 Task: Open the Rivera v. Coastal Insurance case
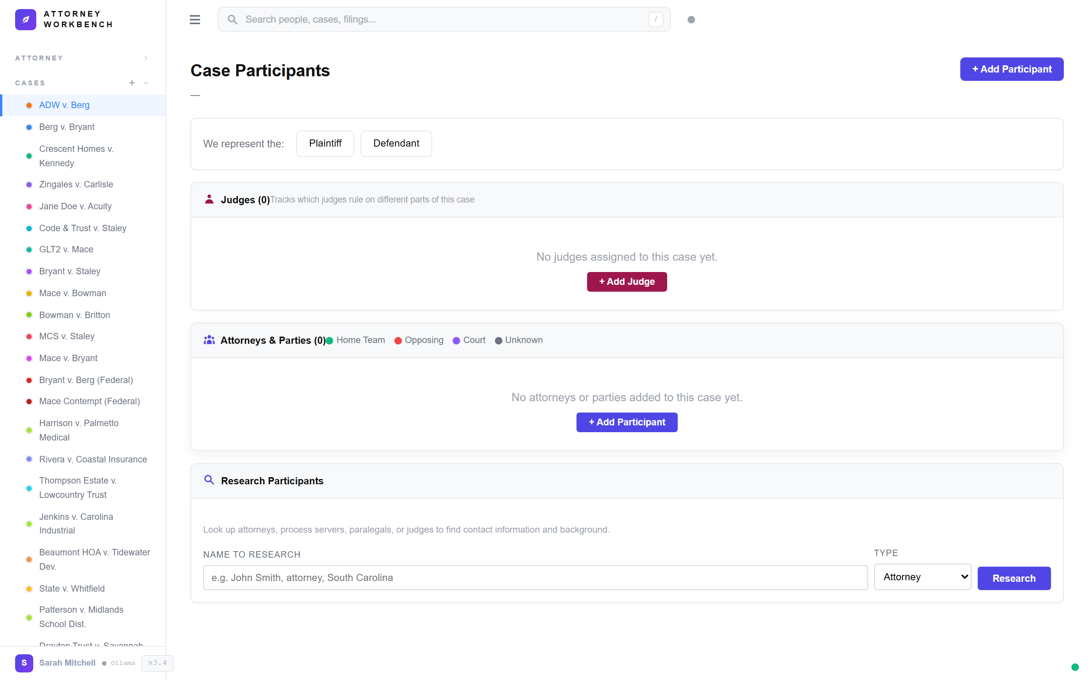pyautogui.click(x=93, y=459)
